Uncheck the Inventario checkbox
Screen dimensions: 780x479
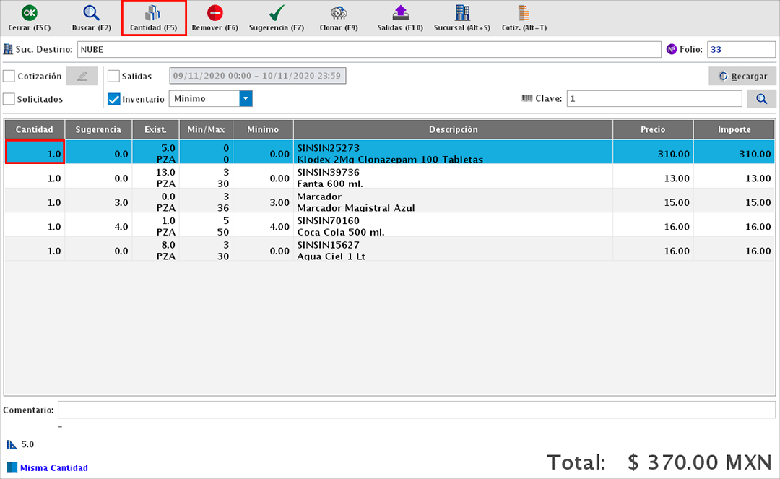(114, 99)
